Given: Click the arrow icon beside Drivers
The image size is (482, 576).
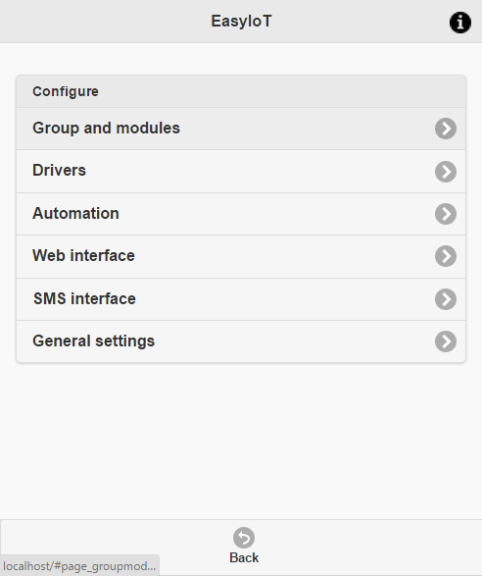Looking at the screenshot, I should [x=446, y=172].
